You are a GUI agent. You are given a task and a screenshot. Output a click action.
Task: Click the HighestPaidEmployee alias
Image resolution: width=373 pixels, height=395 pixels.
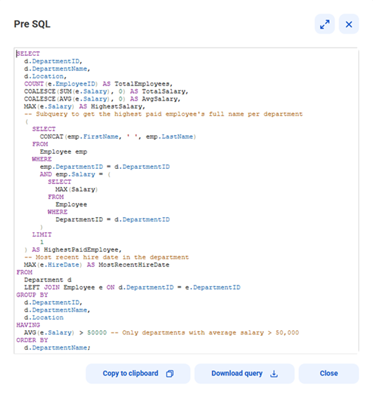coord(81,250)
